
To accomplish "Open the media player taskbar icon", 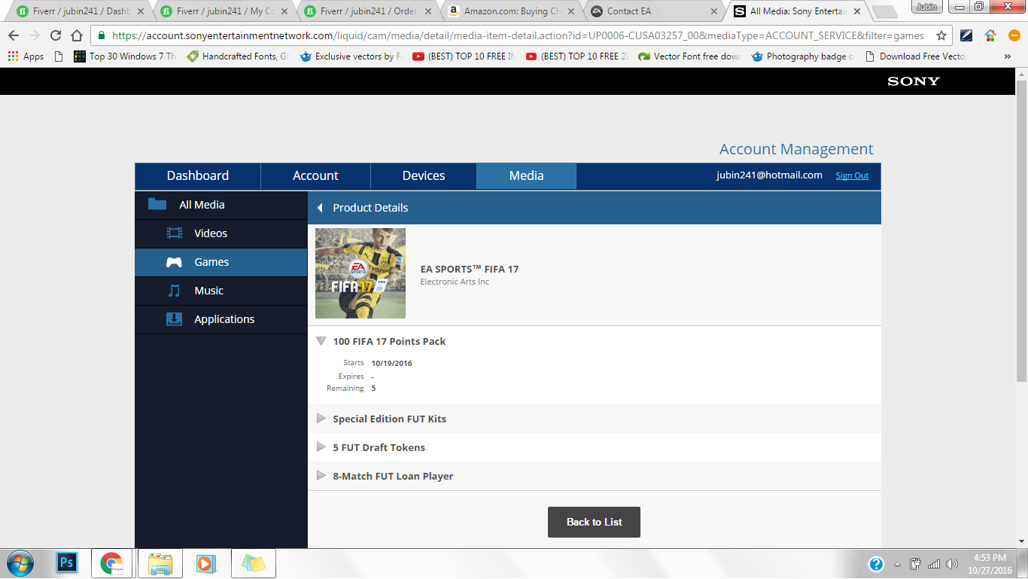I will 204,563.
